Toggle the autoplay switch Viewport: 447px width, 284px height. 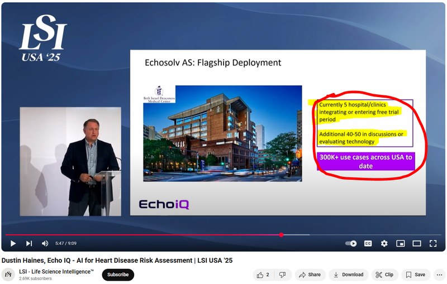tap(351, 243)
